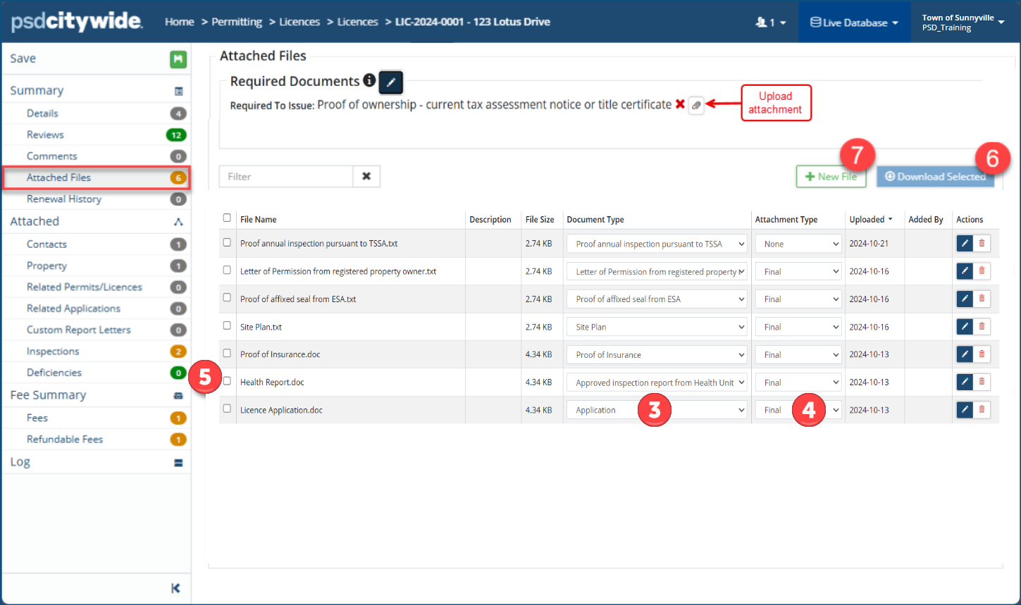
Task: Delete the Licence Application.doc file
Action: pyautogui.click(x=982, y=409)
